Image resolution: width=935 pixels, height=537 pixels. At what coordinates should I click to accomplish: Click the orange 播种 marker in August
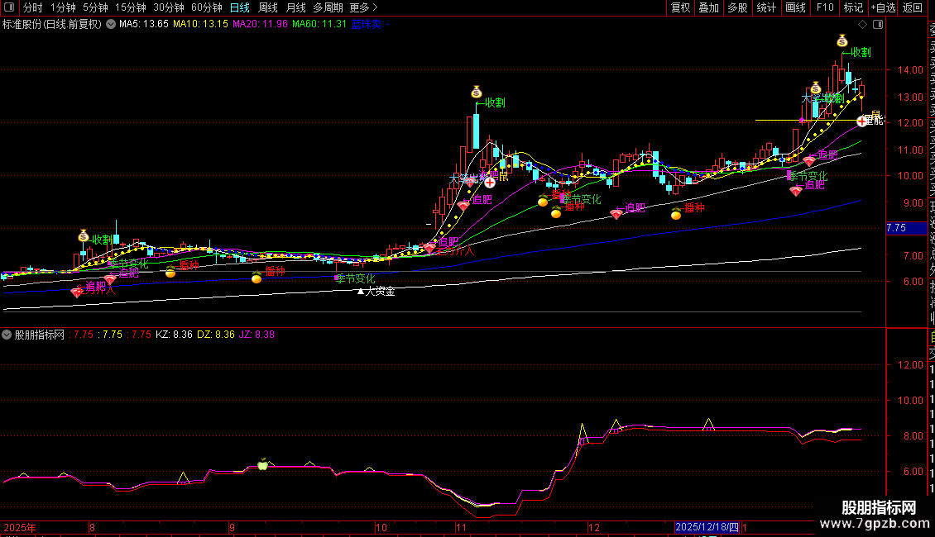coord(170,273)
